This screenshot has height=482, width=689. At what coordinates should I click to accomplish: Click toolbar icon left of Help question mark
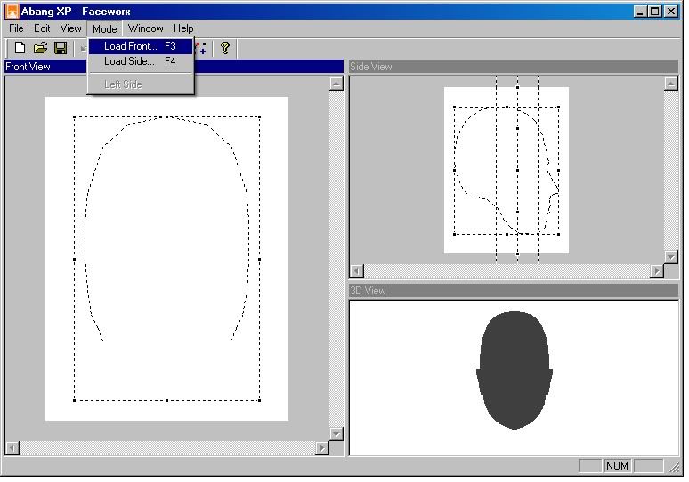click(x=202, y=48)
